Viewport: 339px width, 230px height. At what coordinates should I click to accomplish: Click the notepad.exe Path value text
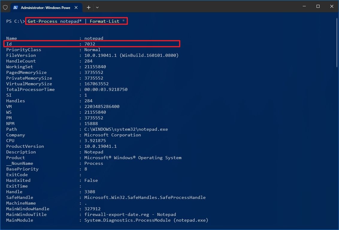[x=126, y=129]
